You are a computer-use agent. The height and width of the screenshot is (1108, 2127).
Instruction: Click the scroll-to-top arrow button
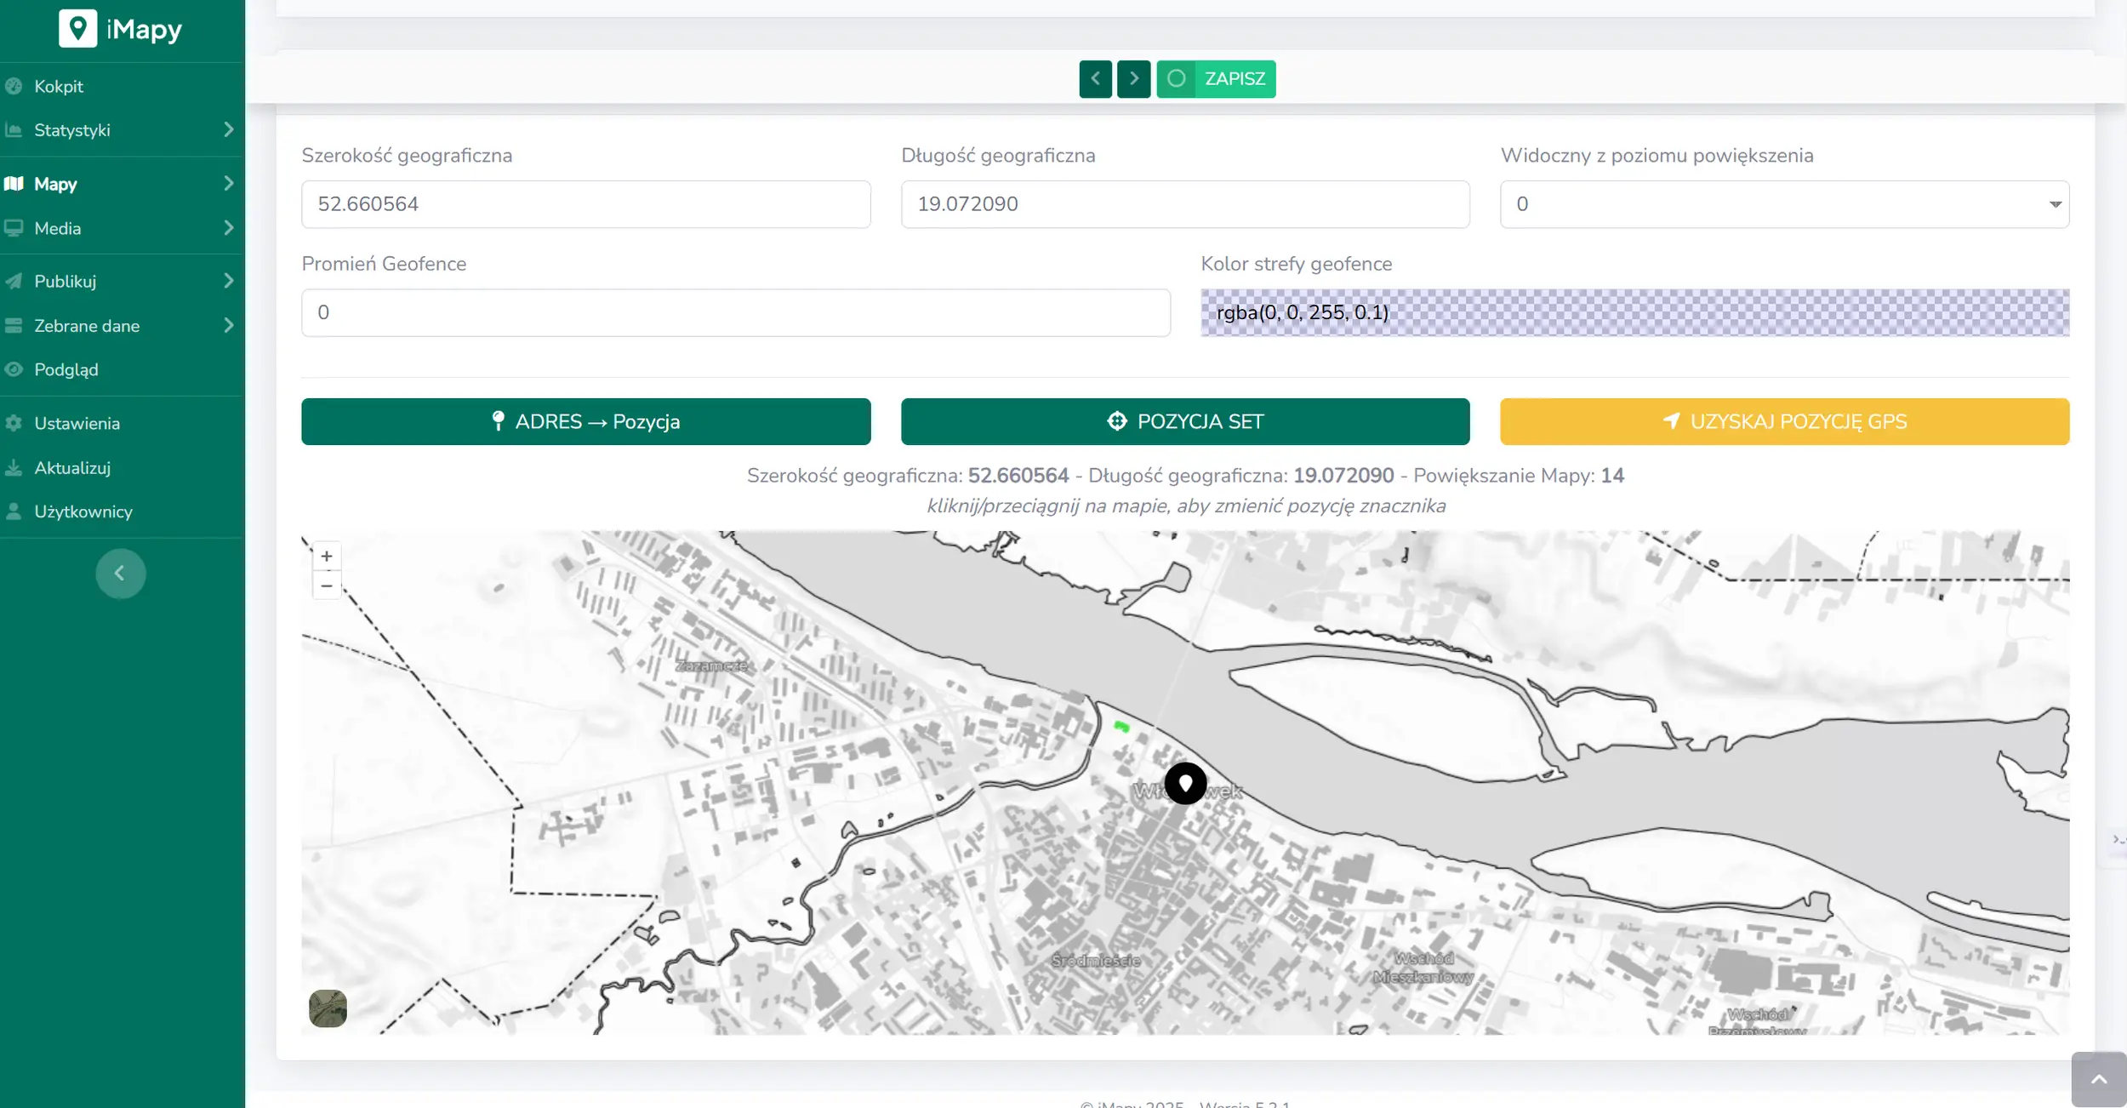(2098, 1079)
